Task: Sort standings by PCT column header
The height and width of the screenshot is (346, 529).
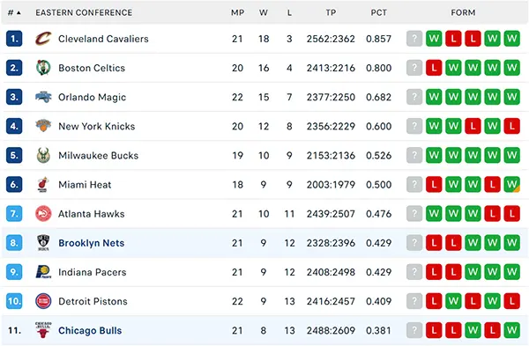Action: (x=378, y=13)
